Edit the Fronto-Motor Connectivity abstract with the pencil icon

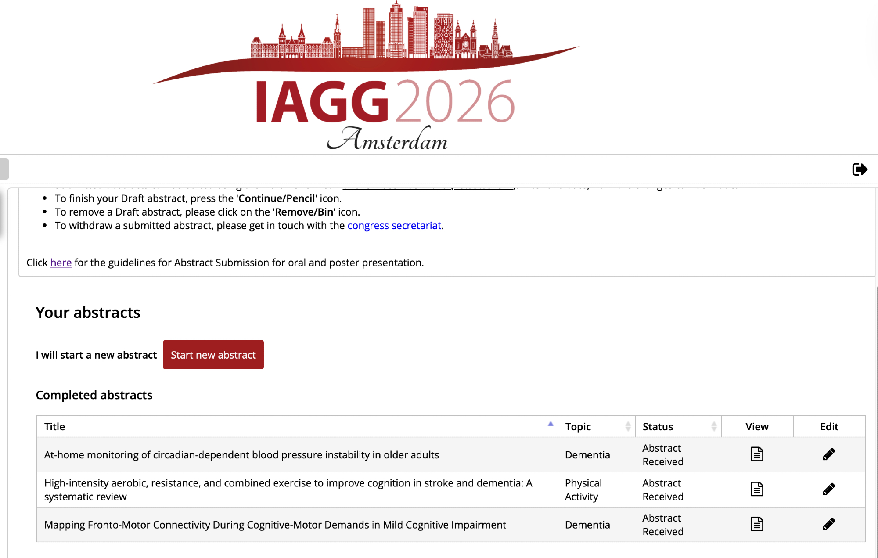pos(828,524)
